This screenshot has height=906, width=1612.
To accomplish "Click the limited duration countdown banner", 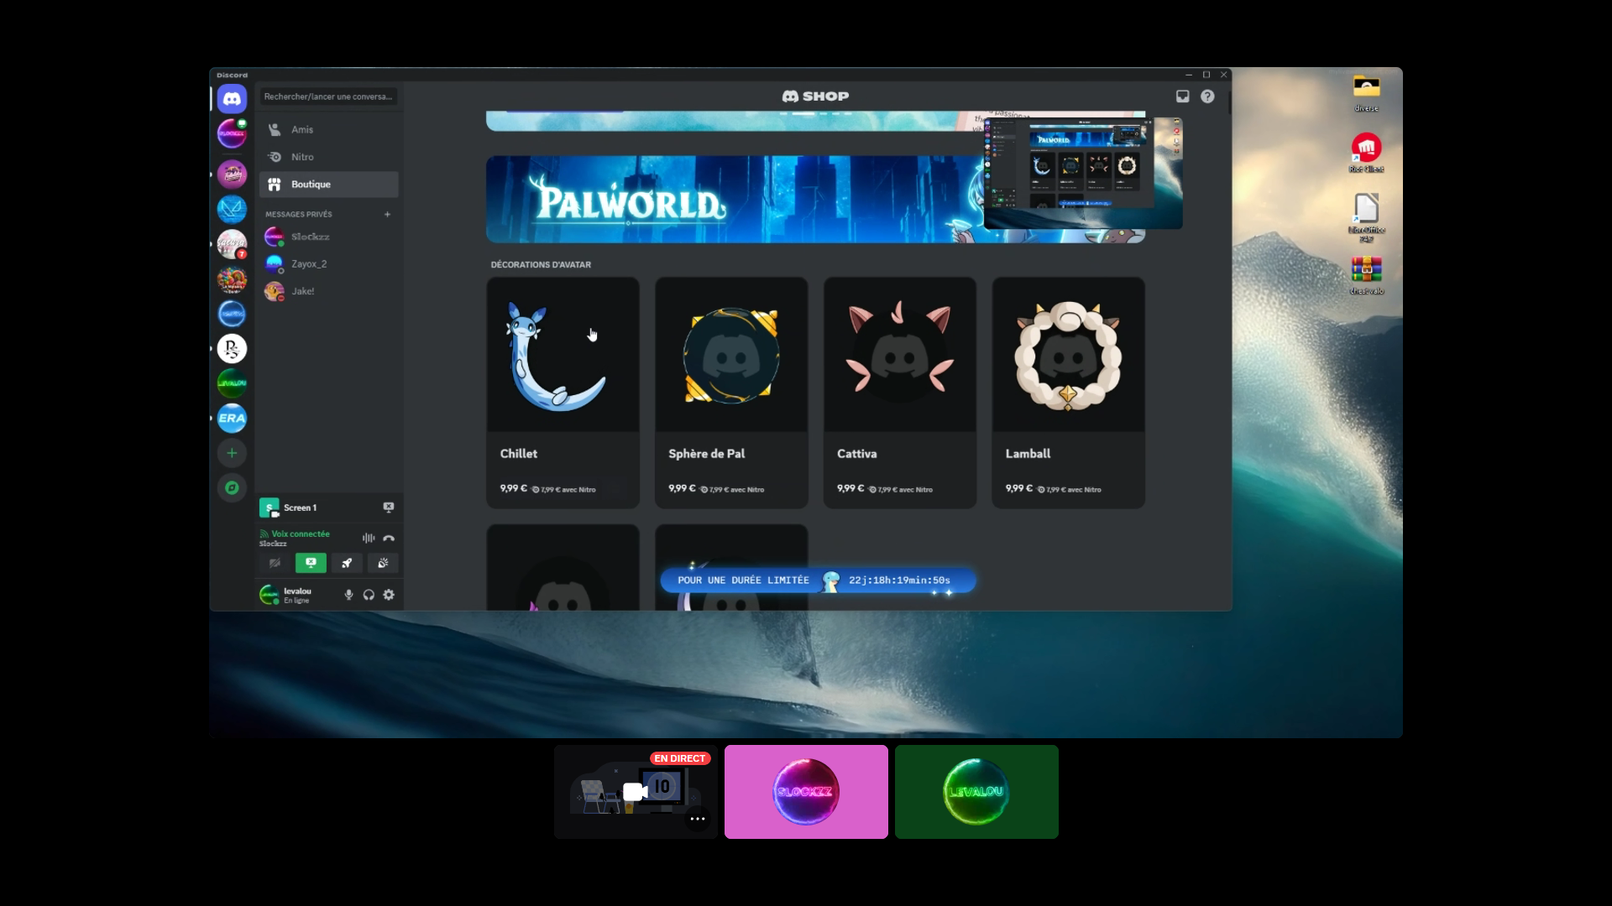I will click(818, 581).
